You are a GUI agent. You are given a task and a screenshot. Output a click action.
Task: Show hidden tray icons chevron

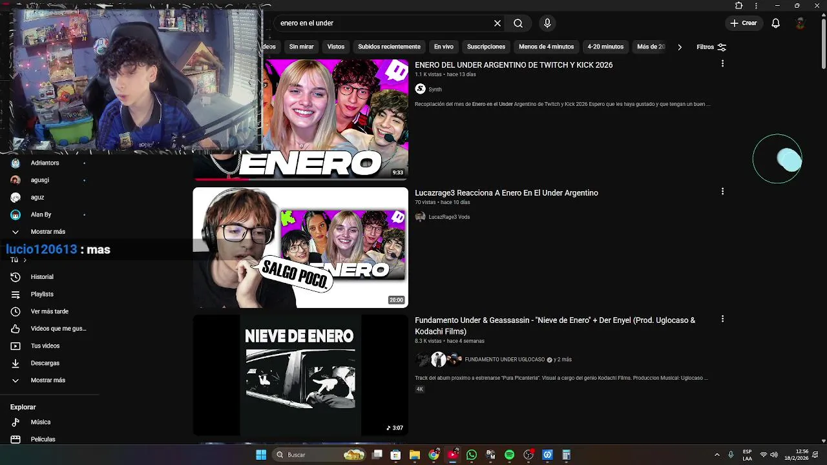pyautogui.click(x=717, y=455)
